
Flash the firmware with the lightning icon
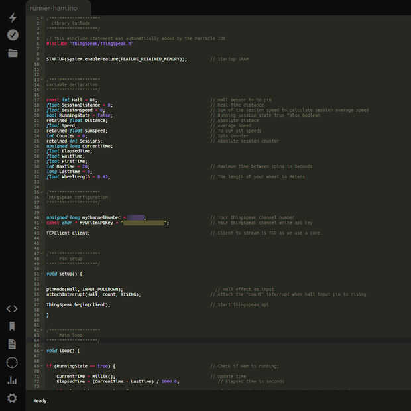point(13,17)
